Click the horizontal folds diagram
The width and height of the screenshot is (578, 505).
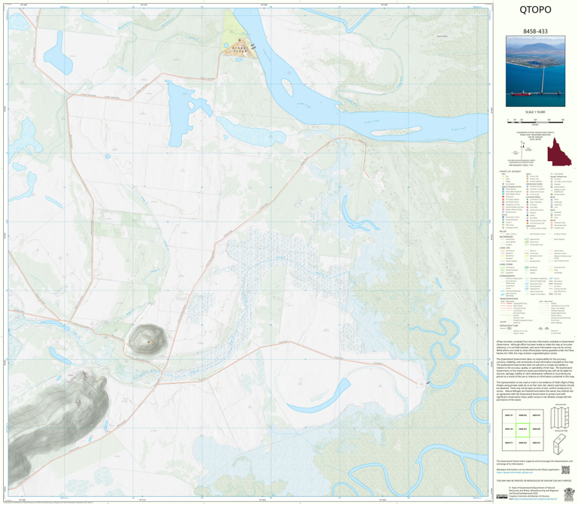[x=560, y=418]
